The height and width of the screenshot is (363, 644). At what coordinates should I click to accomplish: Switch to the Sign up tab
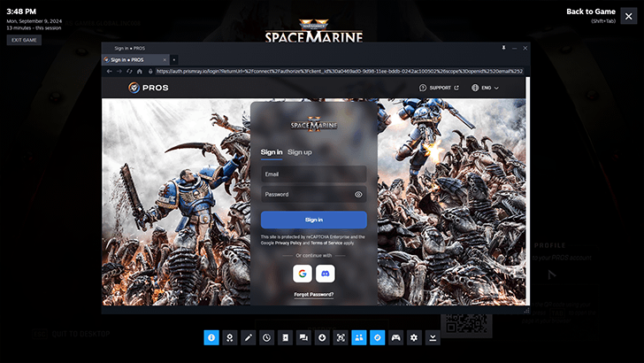[x=299, y=152]
